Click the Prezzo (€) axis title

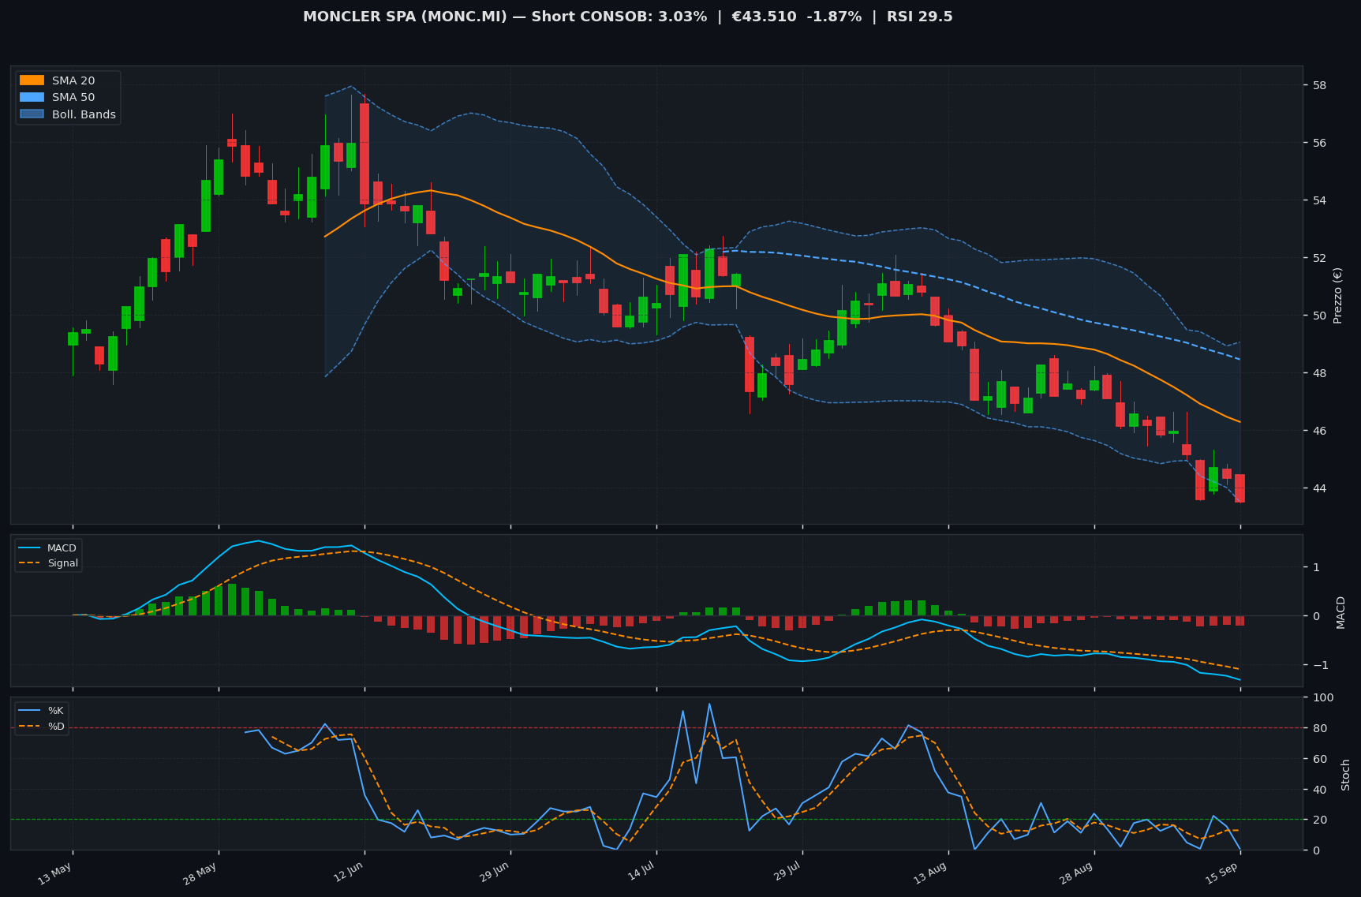tap(1338, 295)
